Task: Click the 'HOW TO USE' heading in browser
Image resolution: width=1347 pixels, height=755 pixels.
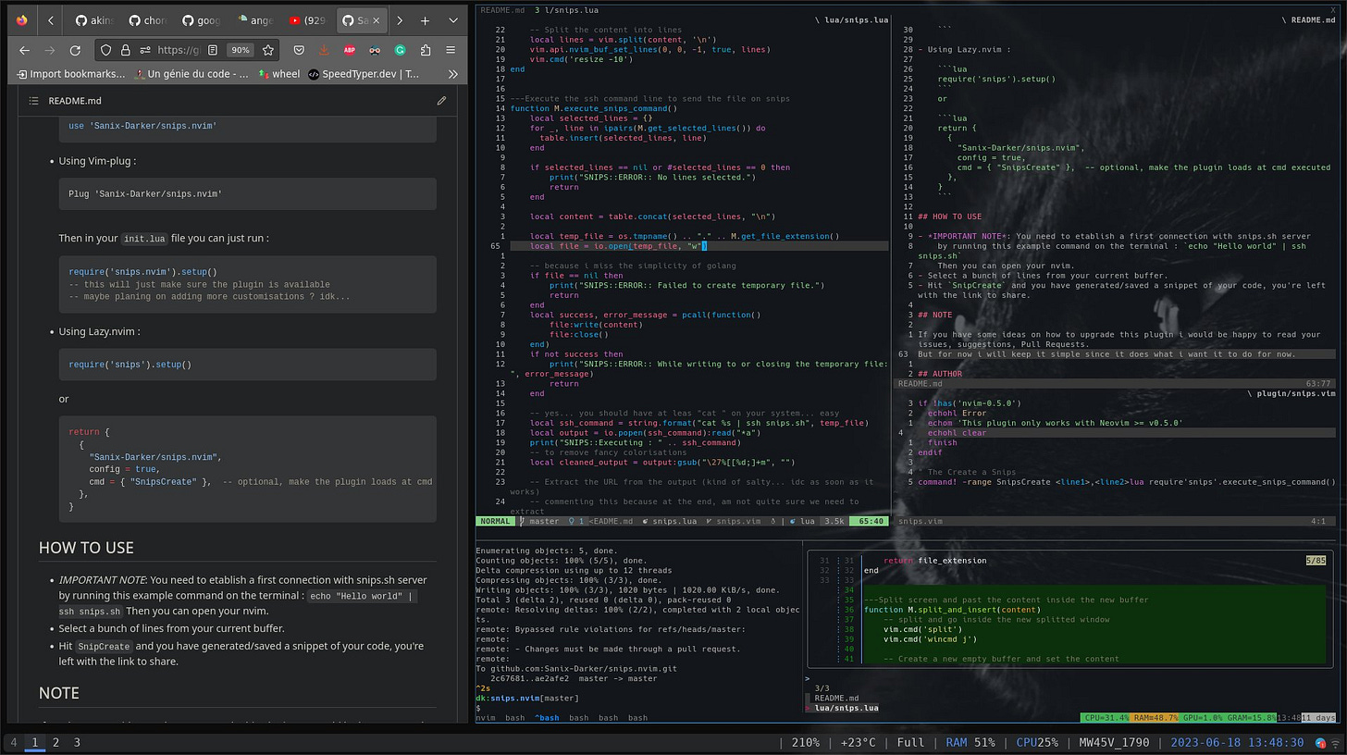Action: 86,548
